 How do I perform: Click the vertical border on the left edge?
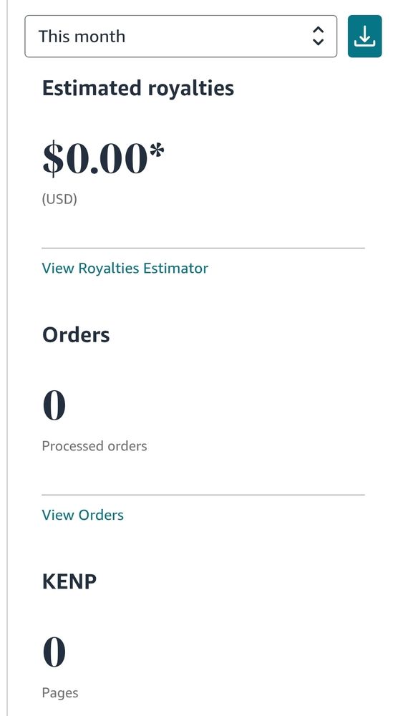point(7,358)
